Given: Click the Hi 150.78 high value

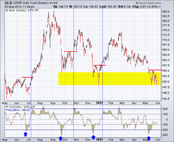Looking at the screenshot, I should 75,7.
